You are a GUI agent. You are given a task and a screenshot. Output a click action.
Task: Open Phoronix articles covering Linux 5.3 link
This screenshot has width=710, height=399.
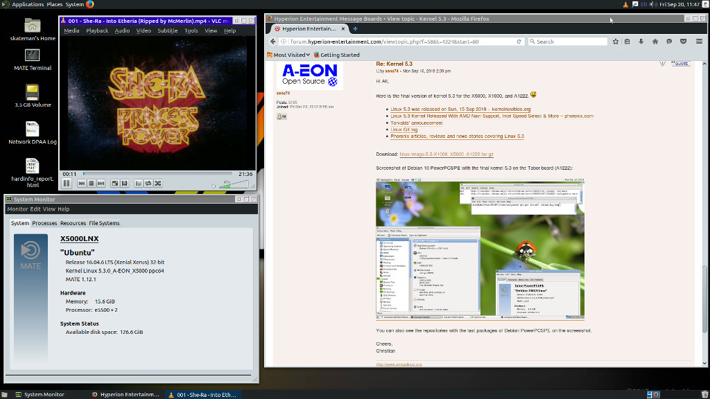click(x=458, y=136)
